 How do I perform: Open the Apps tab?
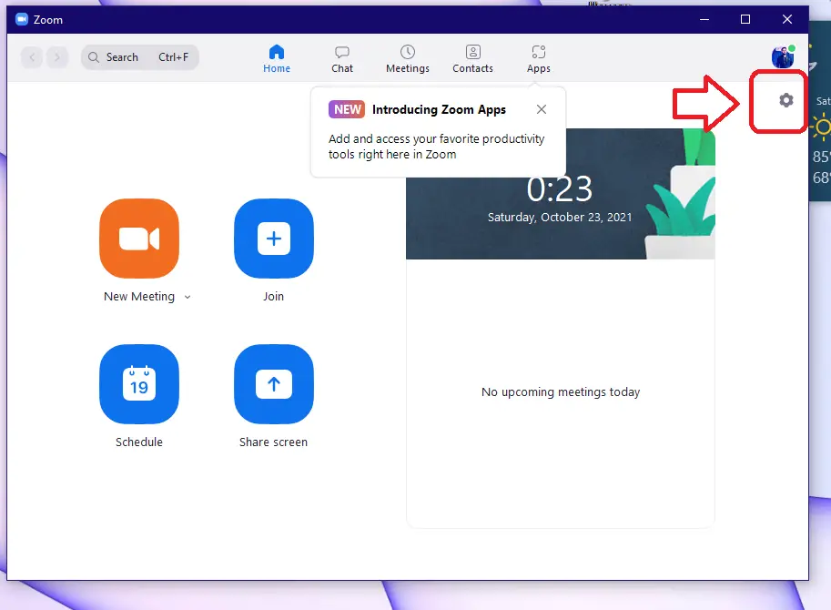click(539, 59)
